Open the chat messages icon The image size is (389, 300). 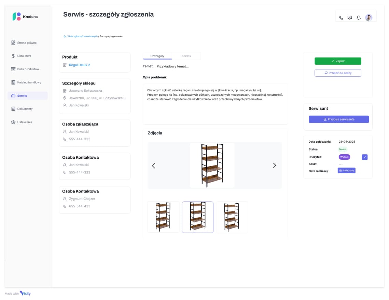point(349,17)
